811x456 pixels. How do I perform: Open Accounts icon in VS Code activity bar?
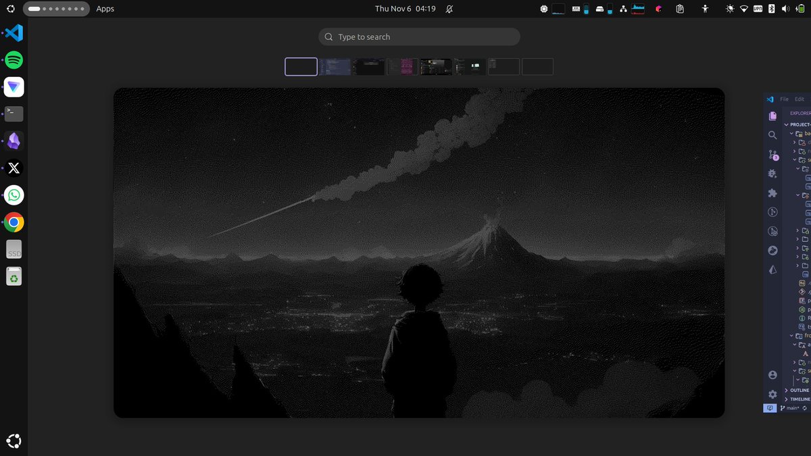point(772,375)
